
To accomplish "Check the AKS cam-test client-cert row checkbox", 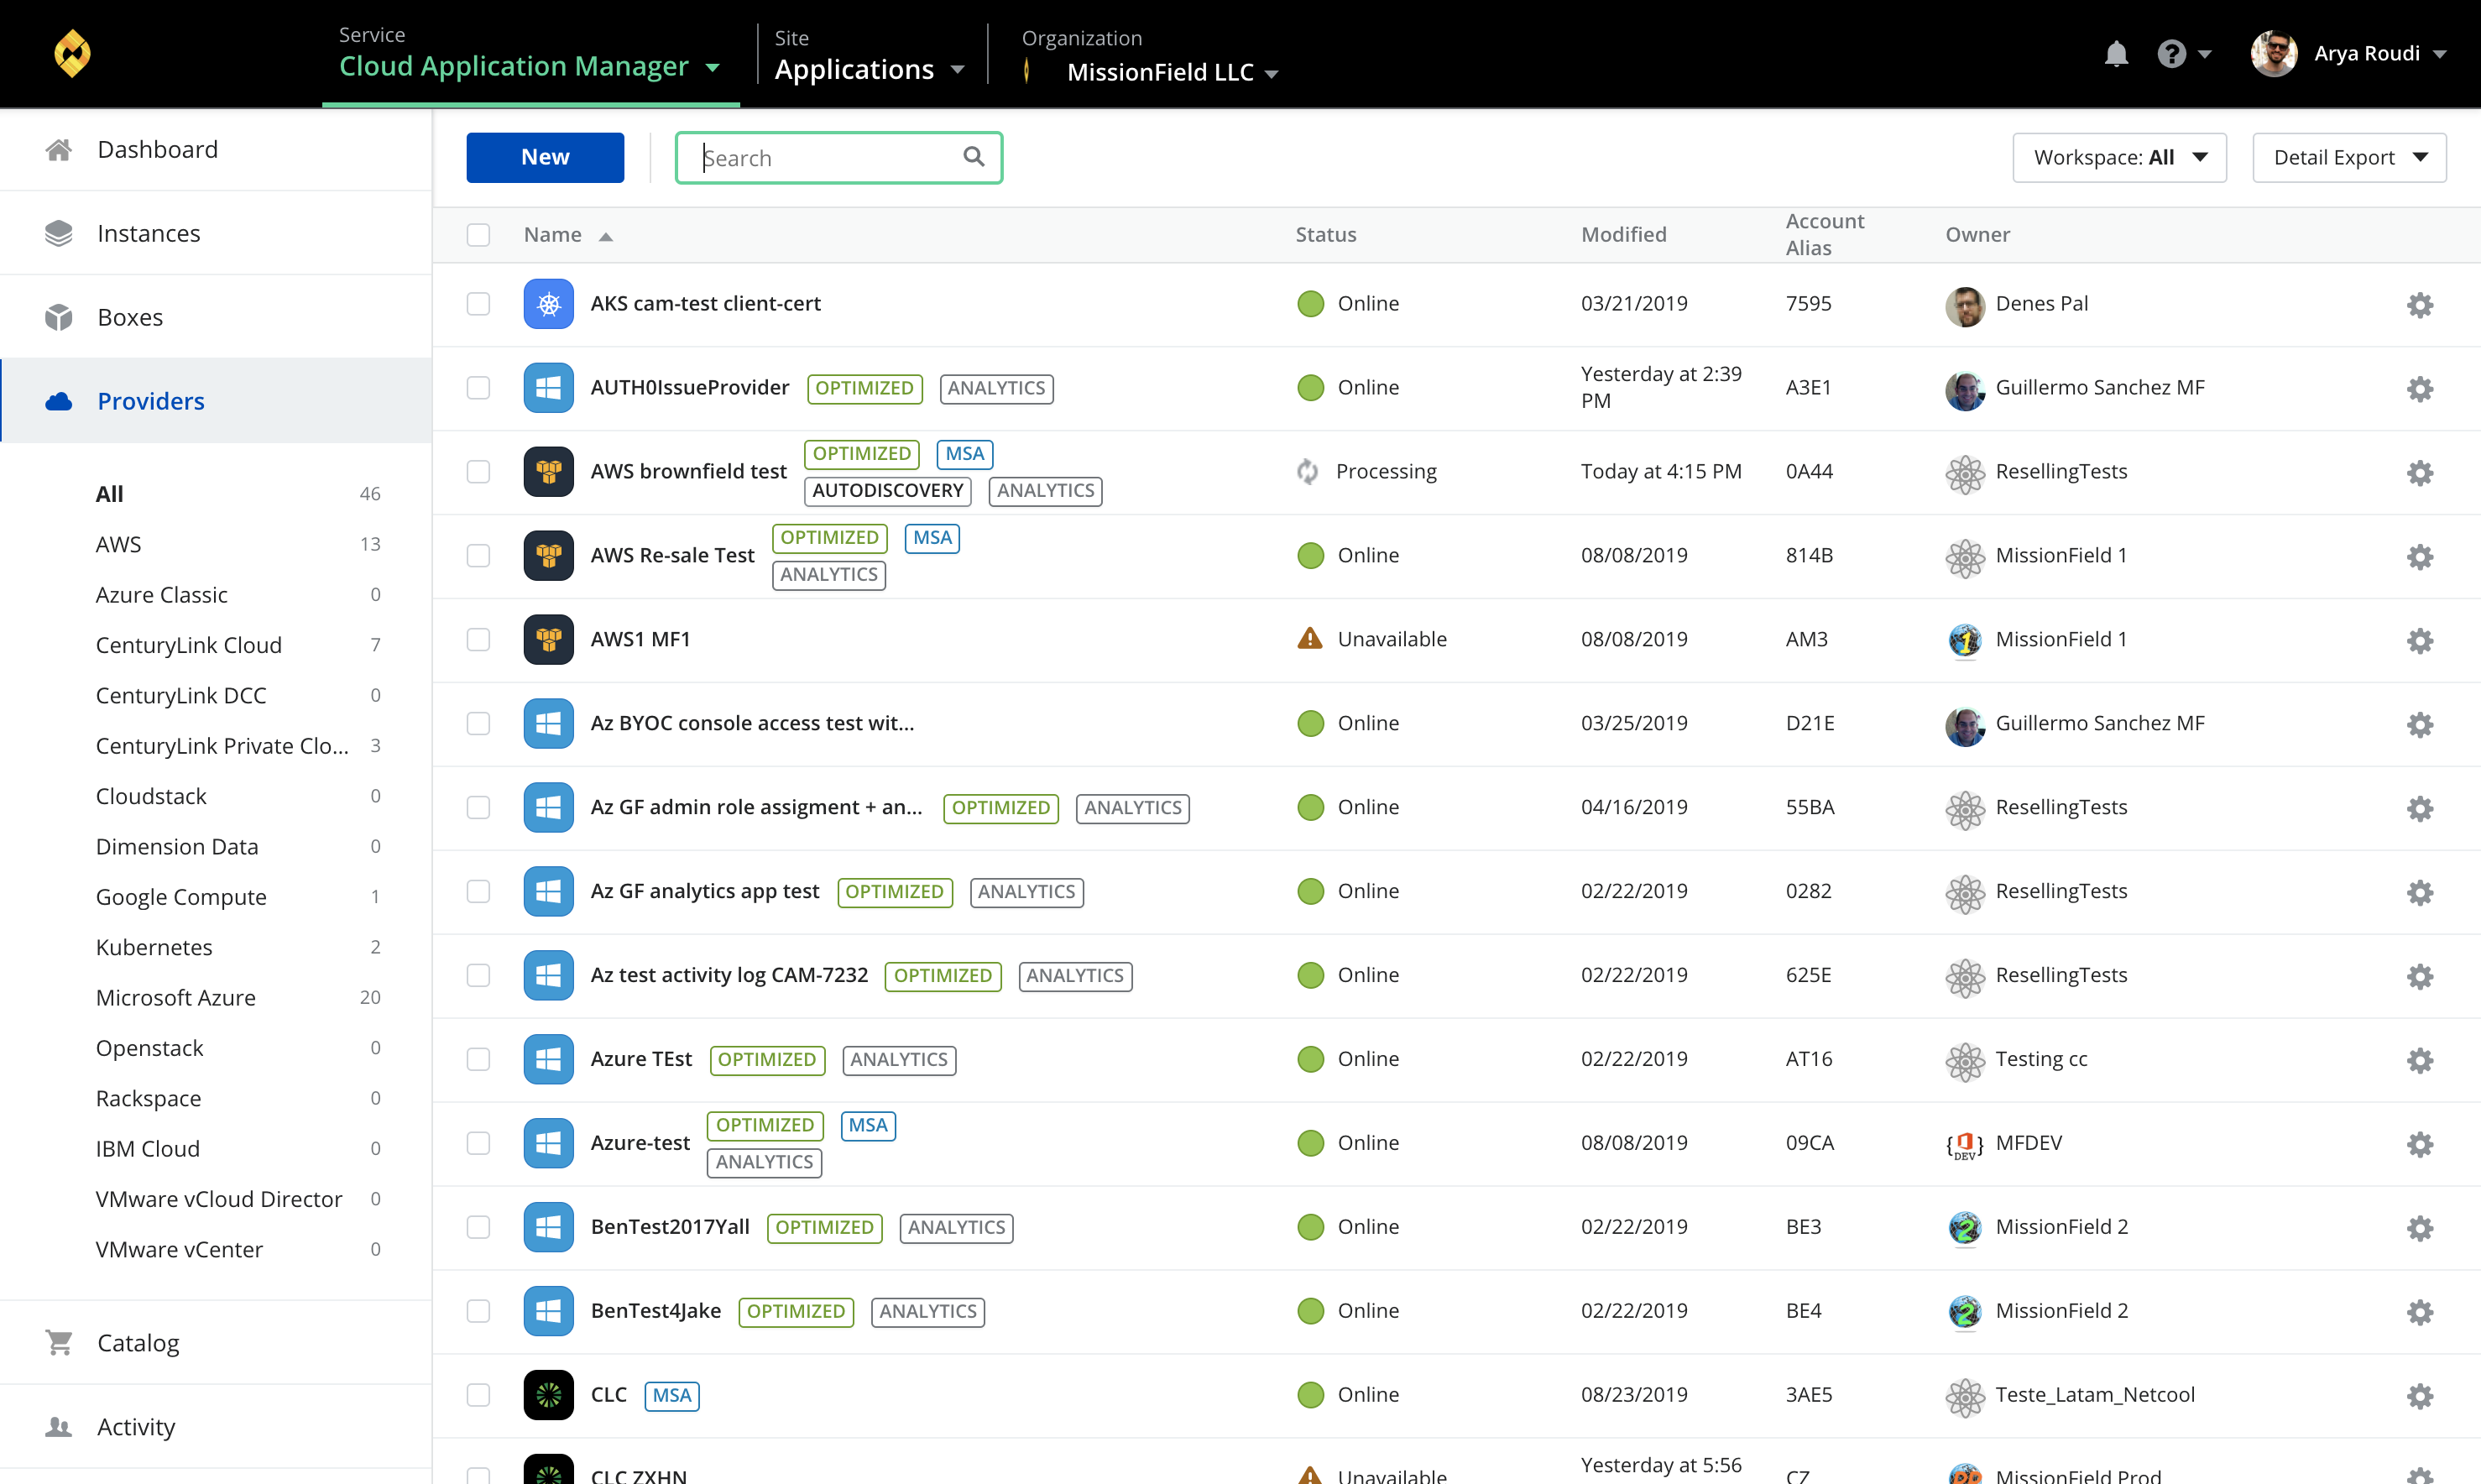I will tap(478, 304).
